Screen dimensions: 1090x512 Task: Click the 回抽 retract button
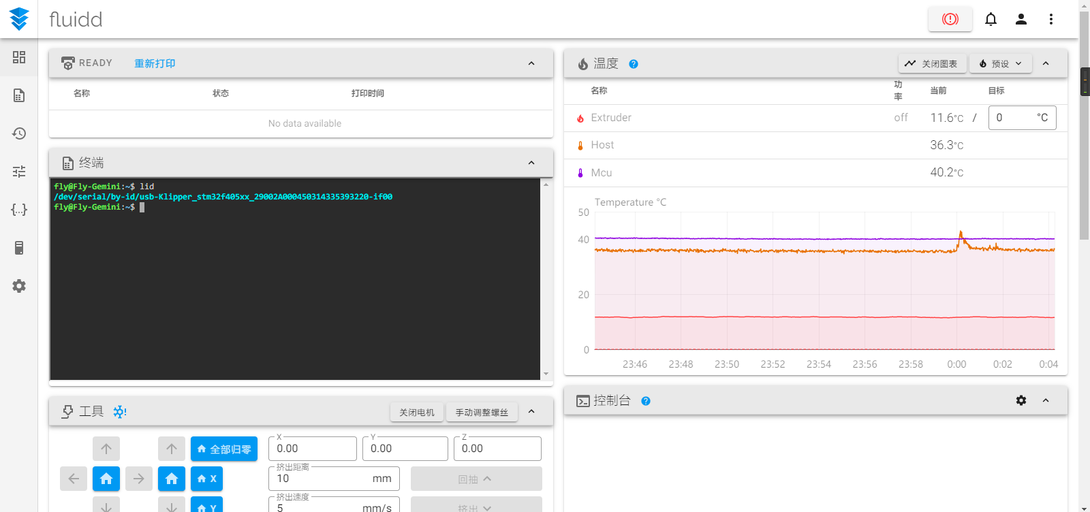pos(476,479)
